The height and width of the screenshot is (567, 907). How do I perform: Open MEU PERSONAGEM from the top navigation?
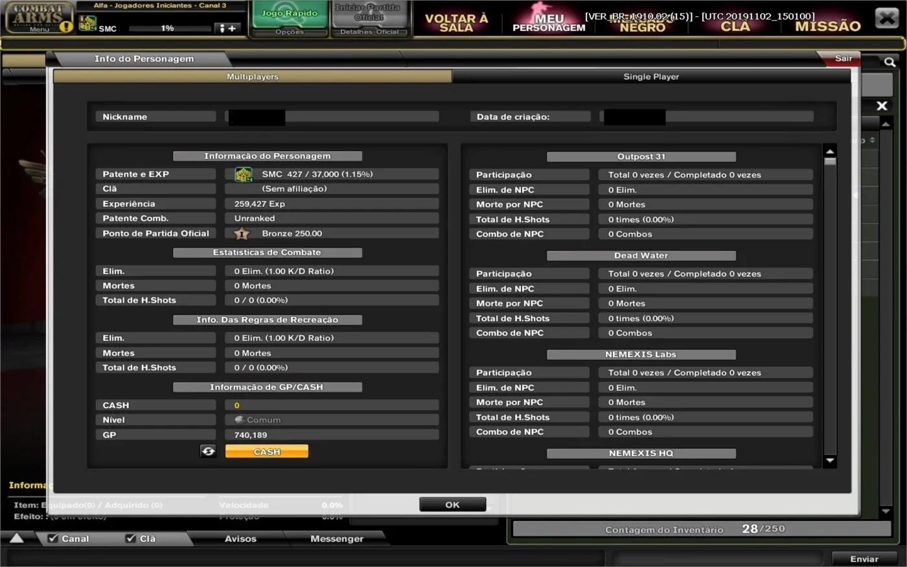[x=549, y=23]
